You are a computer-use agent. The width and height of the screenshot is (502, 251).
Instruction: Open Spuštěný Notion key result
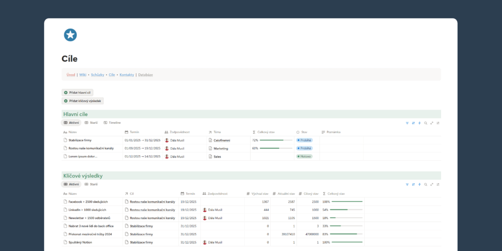click(x=80, y=243)
